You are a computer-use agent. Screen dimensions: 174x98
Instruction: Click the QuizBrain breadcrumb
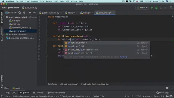(52, 84)
